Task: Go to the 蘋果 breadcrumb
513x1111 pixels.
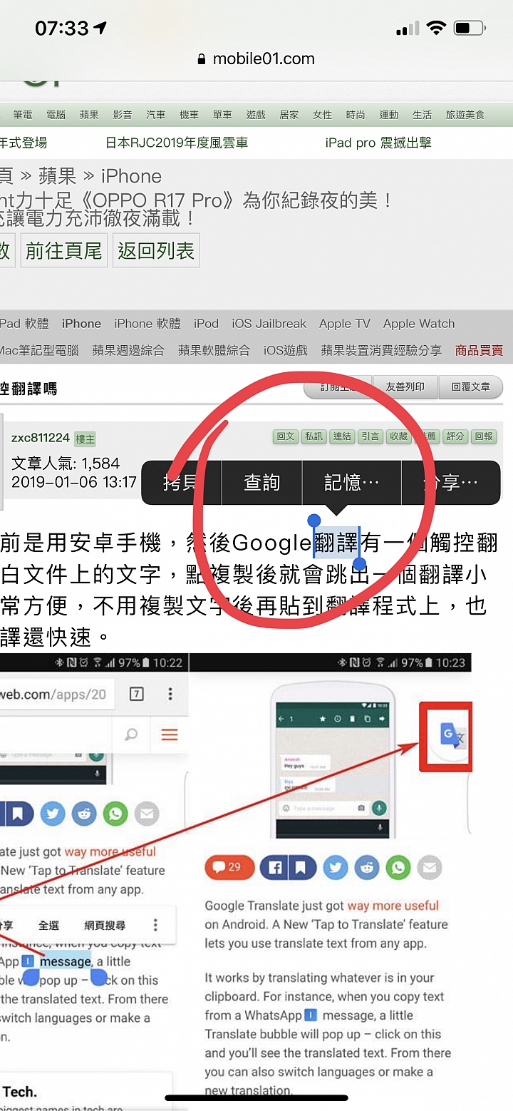Action: [x=57, y=176]
